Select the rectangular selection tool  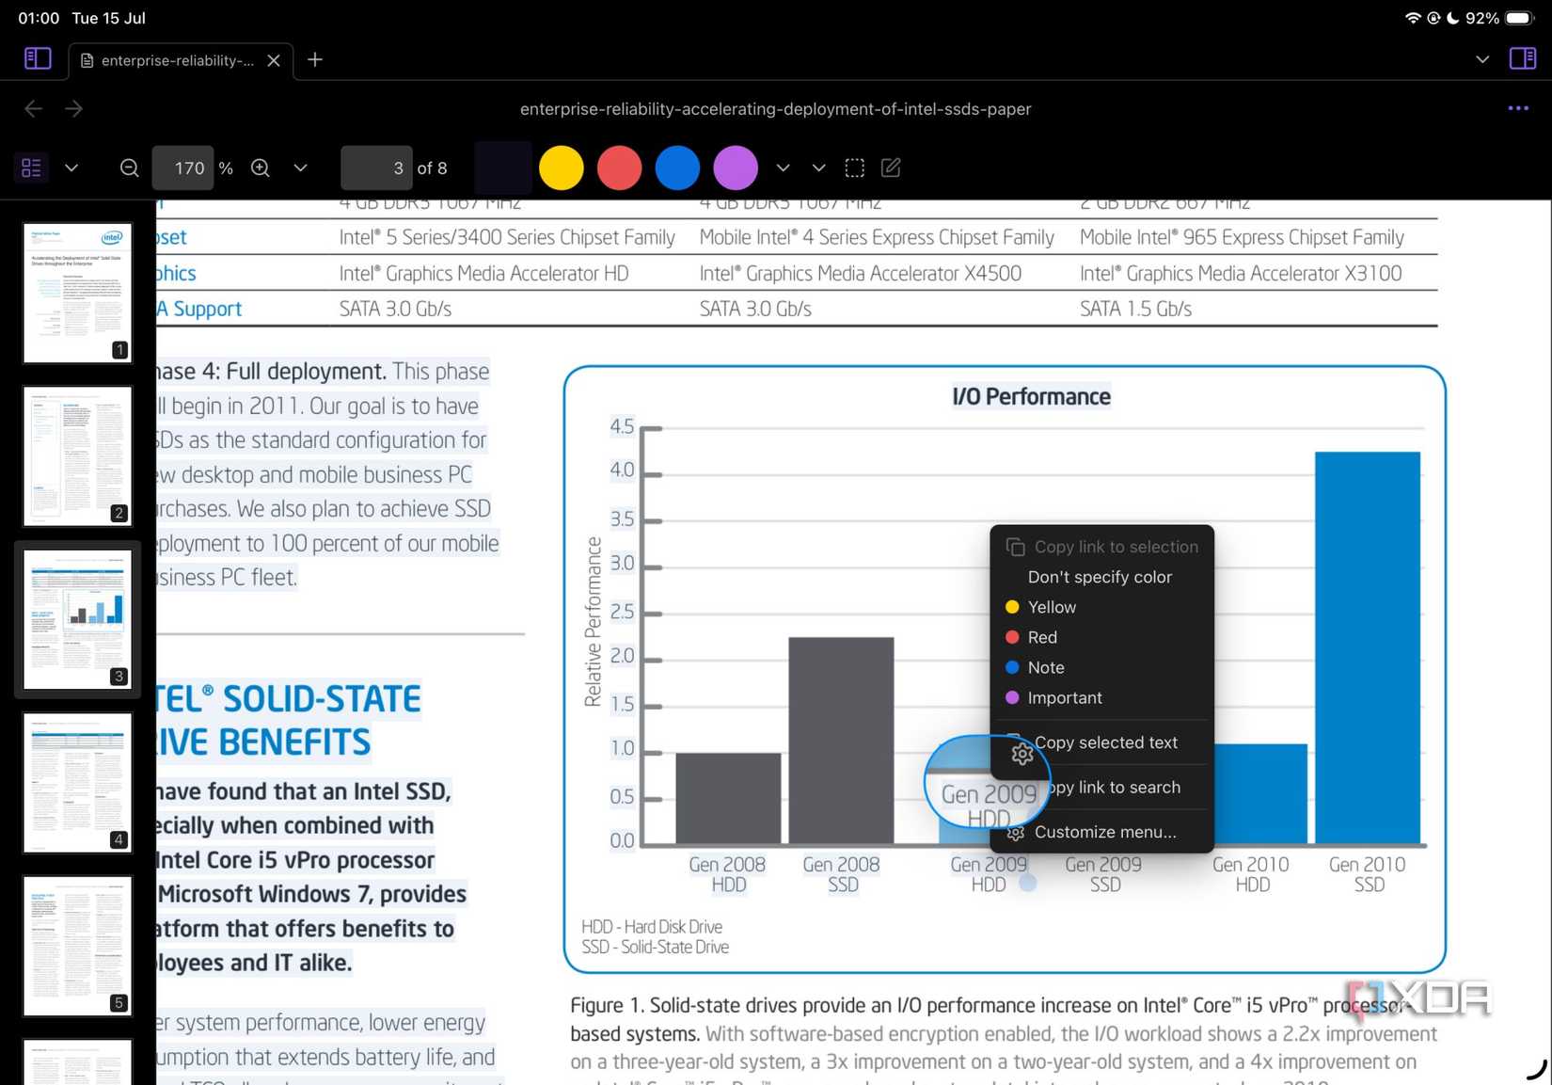pyautogui.click(x=854, y=167)
